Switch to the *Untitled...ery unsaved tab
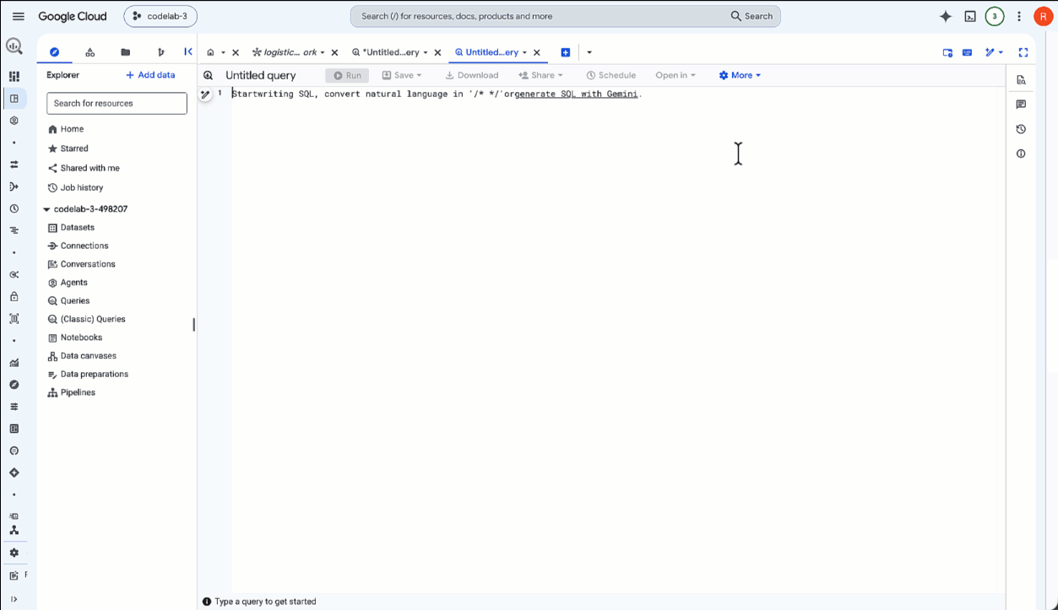Image resolution: width=1058 pixels, height=610 pixels. tap(386, 52)
